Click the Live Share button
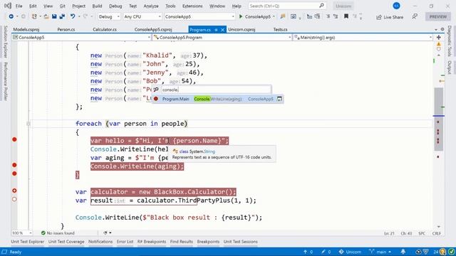Screen dimensions: 456x256 coord(390,17)
